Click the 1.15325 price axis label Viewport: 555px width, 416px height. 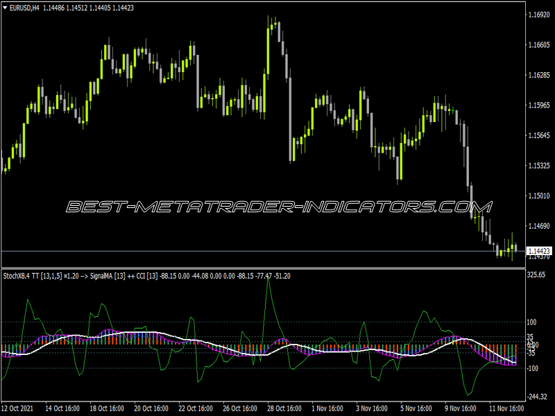click(x=539, y=166)
